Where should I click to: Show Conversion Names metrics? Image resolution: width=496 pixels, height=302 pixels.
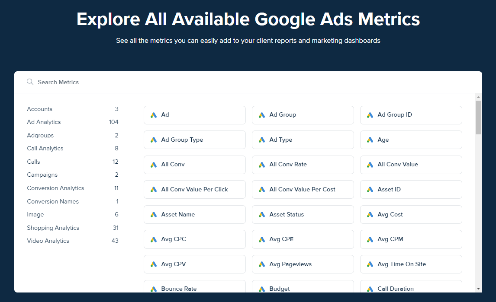72,201
